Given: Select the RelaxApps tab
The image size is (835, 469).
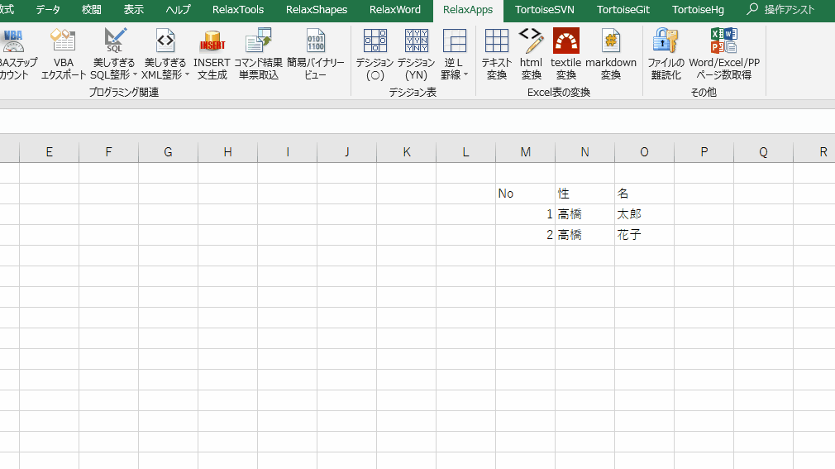Looking at the screenshot, I should click(468, 10).
